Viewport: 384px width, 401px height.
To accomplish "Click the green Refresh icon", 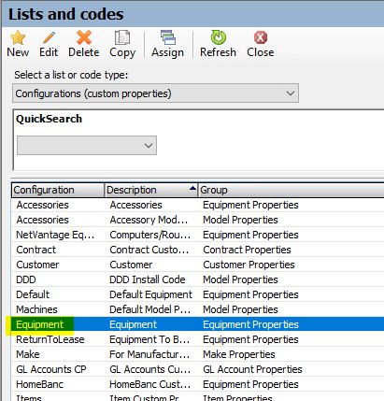I will (219, 37).
